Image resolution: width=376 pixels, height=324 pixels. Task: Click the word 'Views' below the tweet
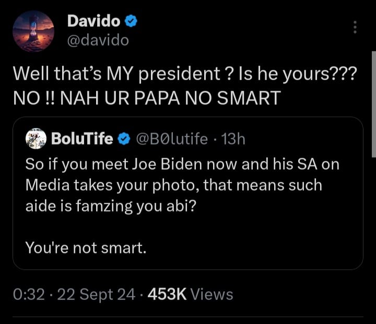pyautogui.click(x=211, y=295)
